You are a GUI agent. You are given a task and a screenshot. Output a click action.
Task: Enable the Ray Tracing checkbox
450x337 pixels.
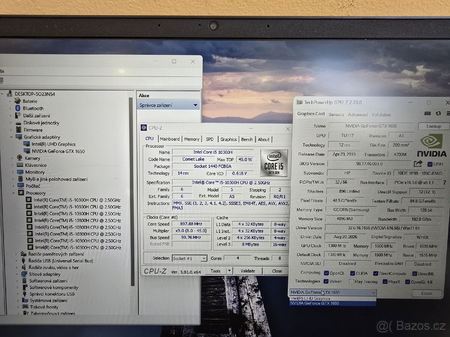[351, 282]
